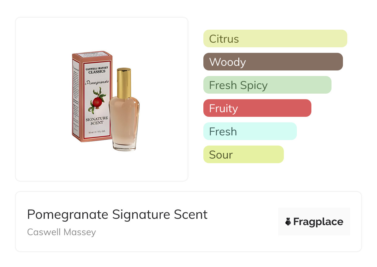This screenshot has width=377, height=267.
Task: Click the side panel of product box
Action: [75, 99]
